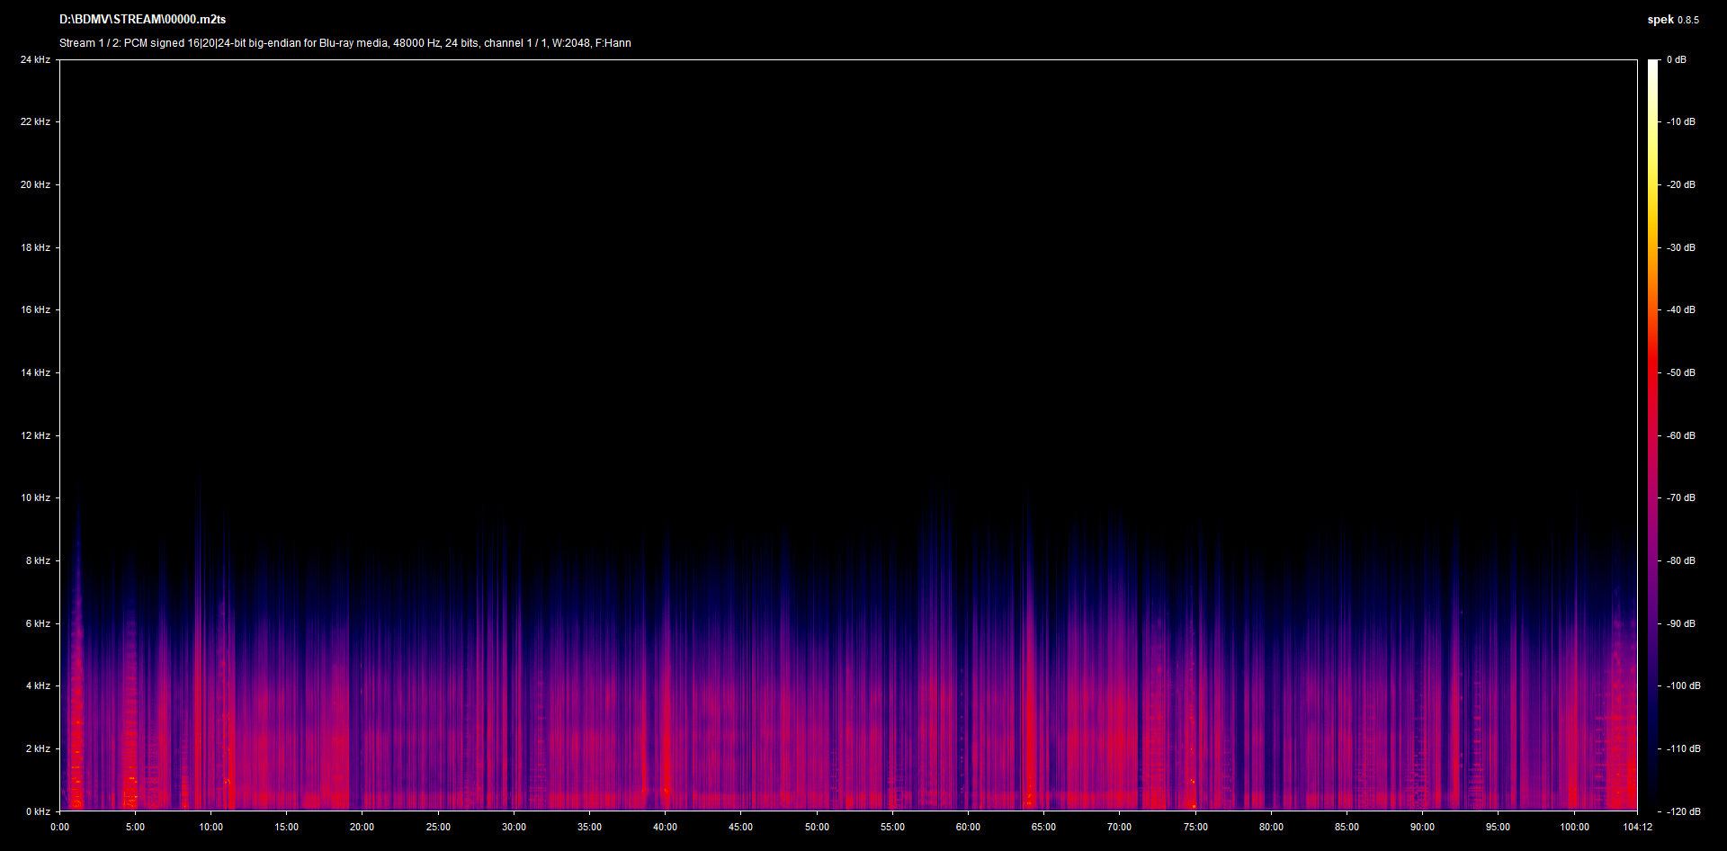The height and width of the screenshot is (851, 1727).
Task: Click the 50:00 time axis marker
Action: point(817,827)
